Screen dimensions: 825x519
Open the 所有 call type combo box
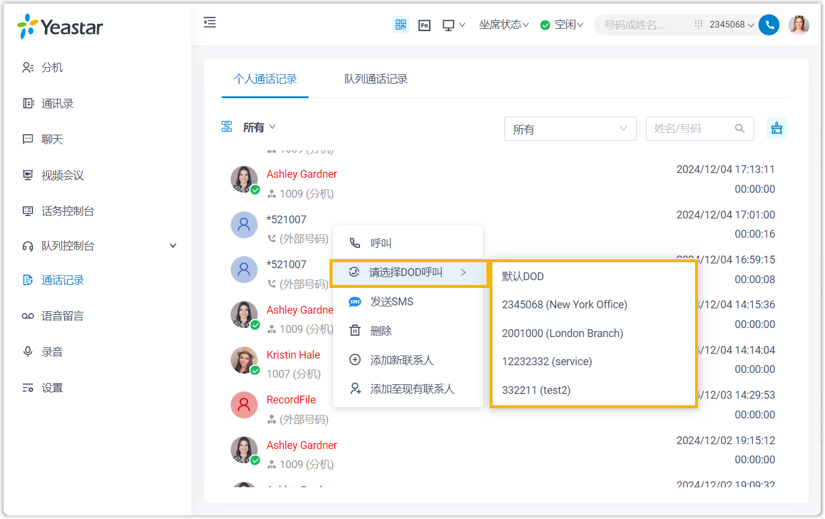(x=570, y=129)
